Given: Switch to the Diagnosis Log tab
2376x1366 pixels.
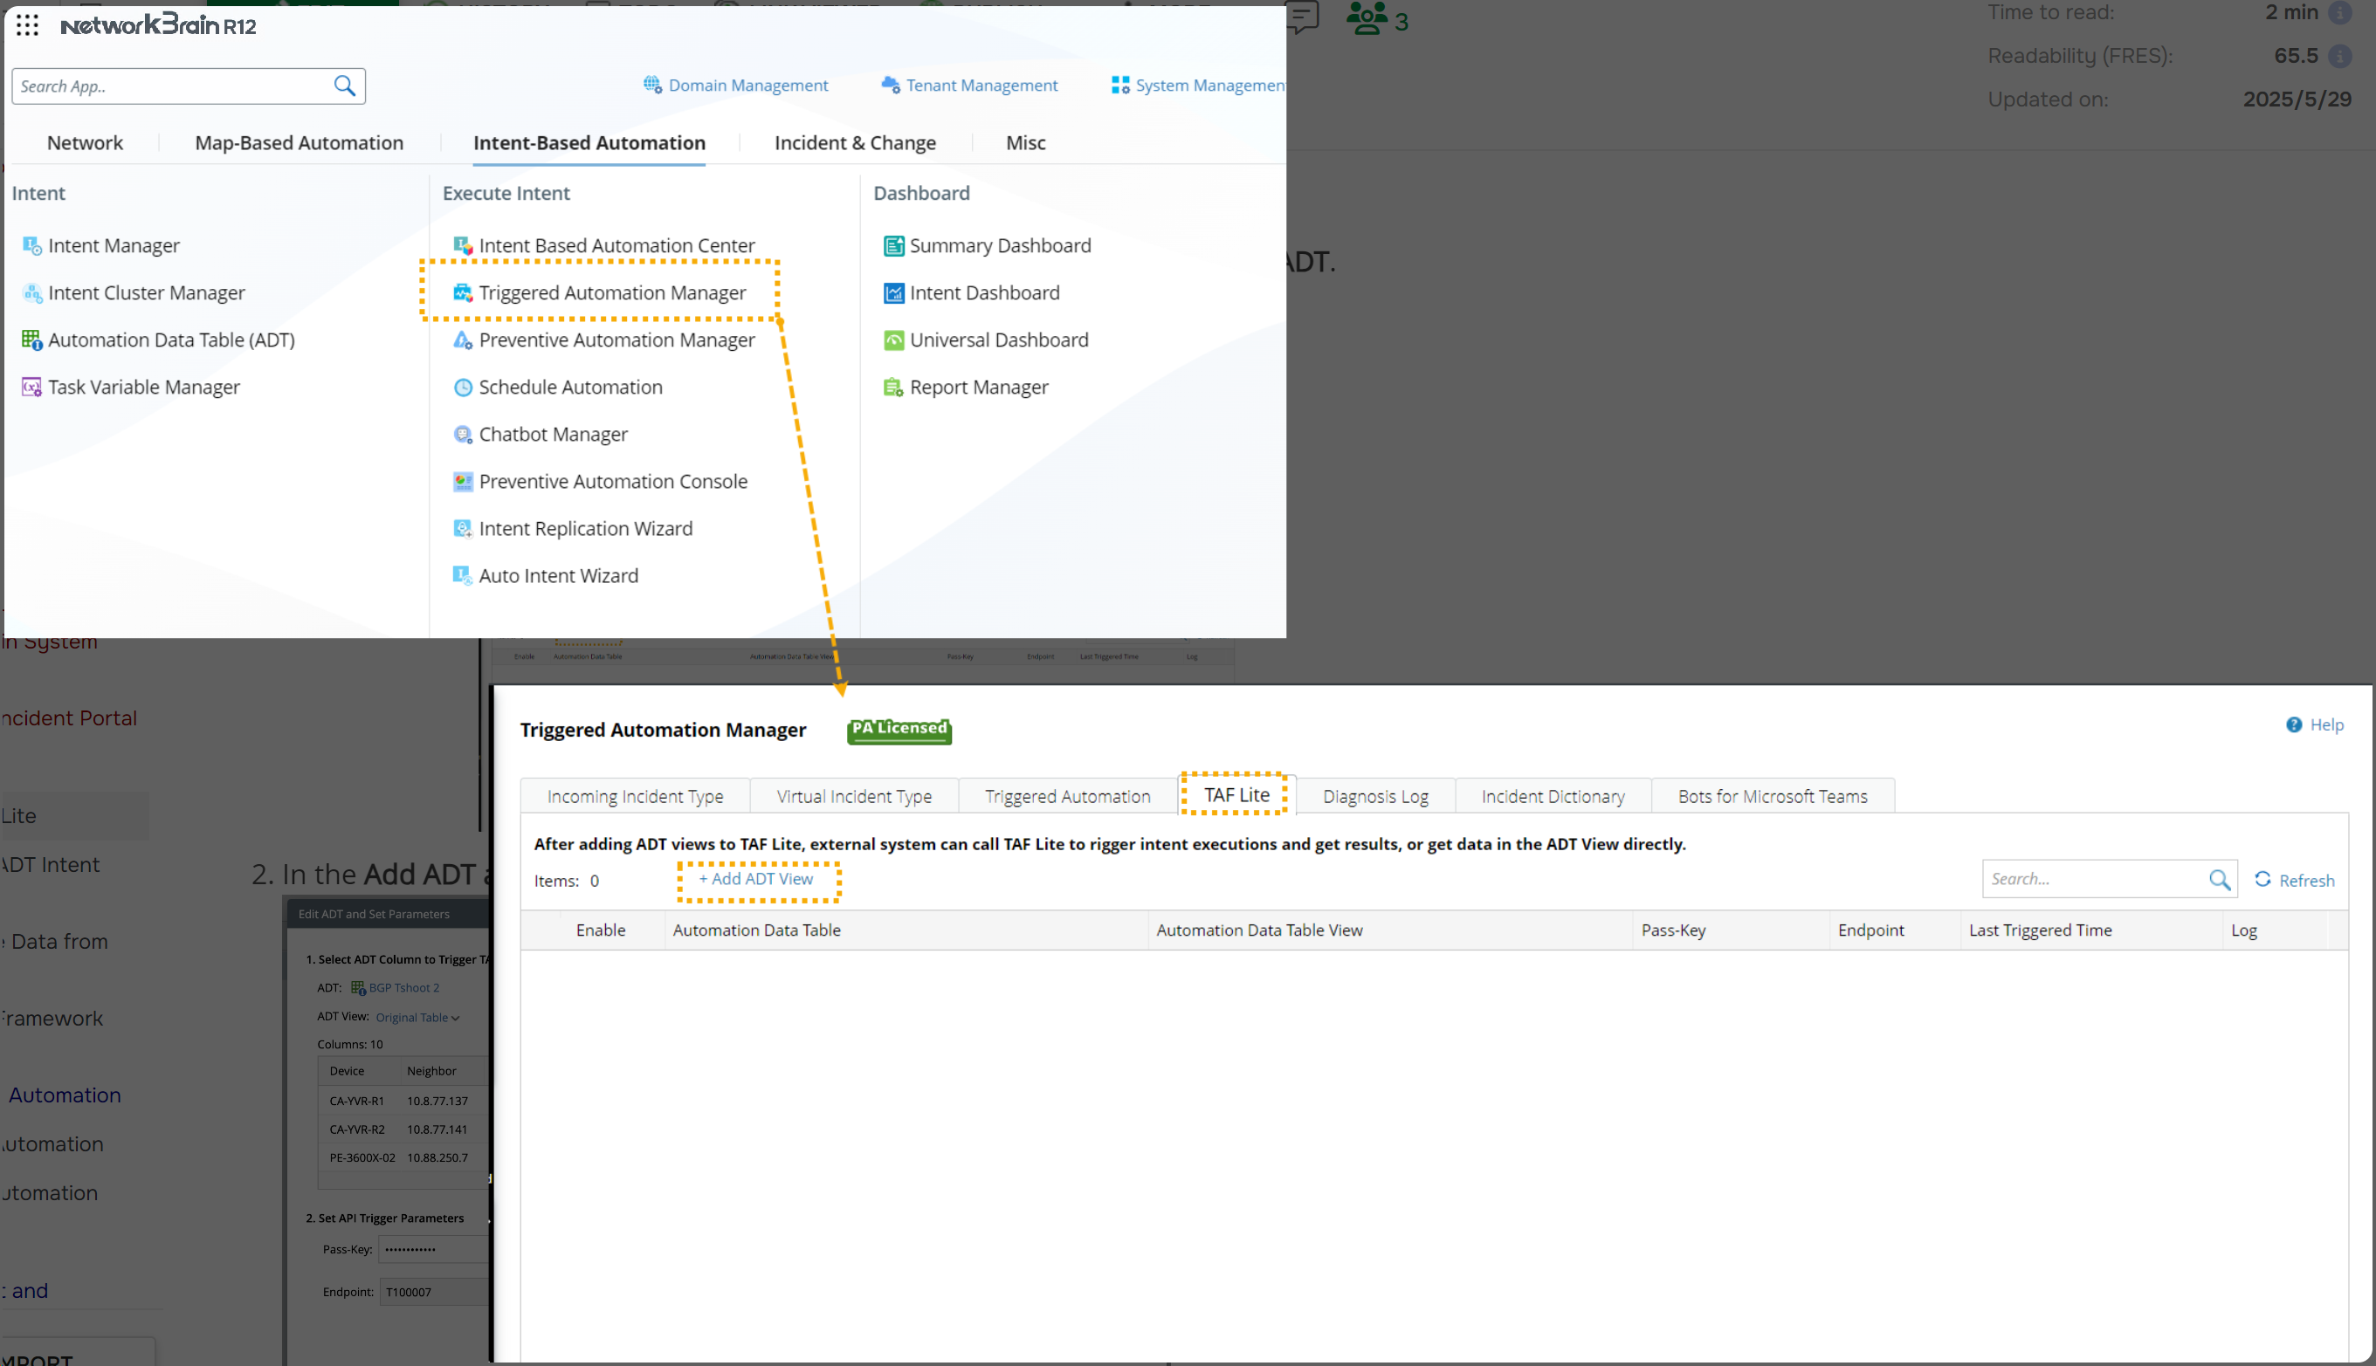Looking at the screenshot, I should click(1374, 795).
